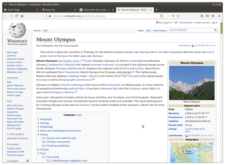Click the Wikipedia globe logo

(17, 30)
